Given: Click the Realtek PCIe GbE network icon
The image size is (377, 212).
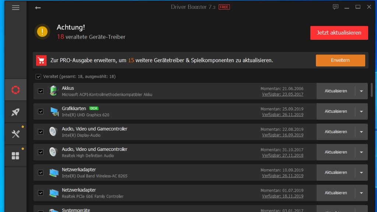Looking at the screenshot, I should click(x=54, y=193).
